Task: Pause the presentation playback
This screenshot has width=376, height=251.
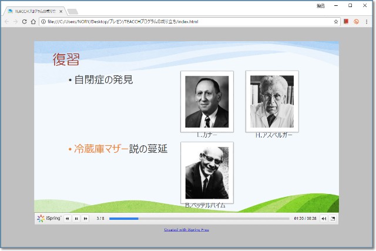Action: coord(76,219)
